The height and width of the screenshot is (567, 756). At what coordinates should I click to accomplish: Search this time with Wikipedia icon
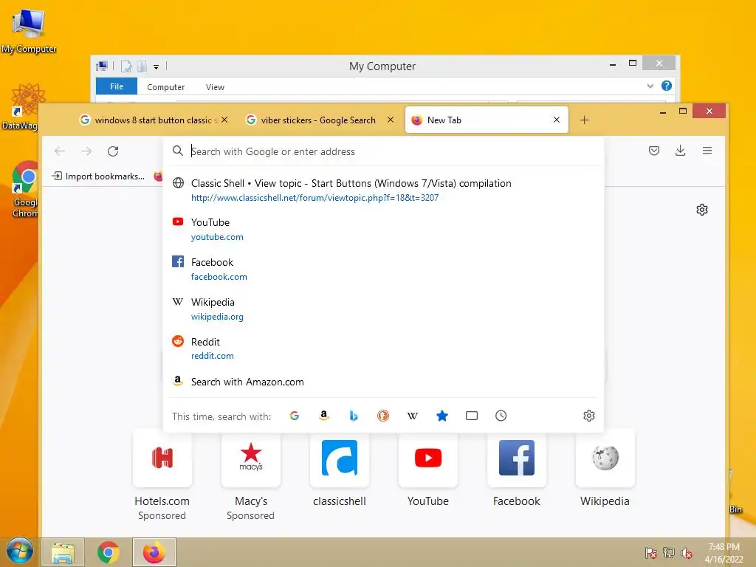tap(412, 416)
